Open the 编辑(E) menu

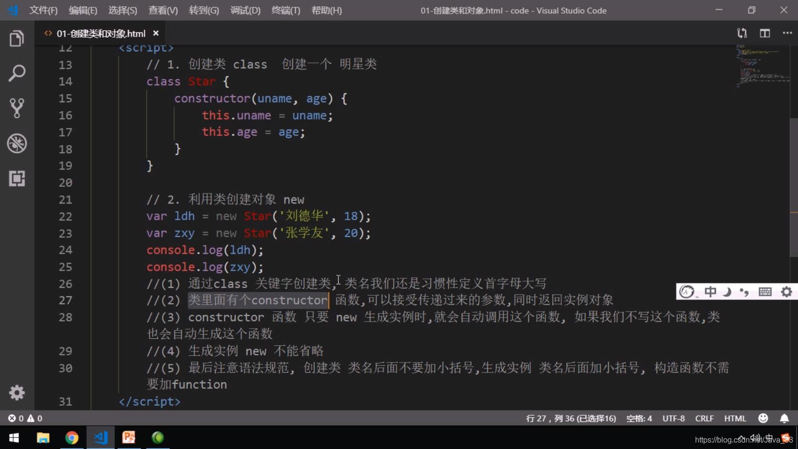pos(83,10)
